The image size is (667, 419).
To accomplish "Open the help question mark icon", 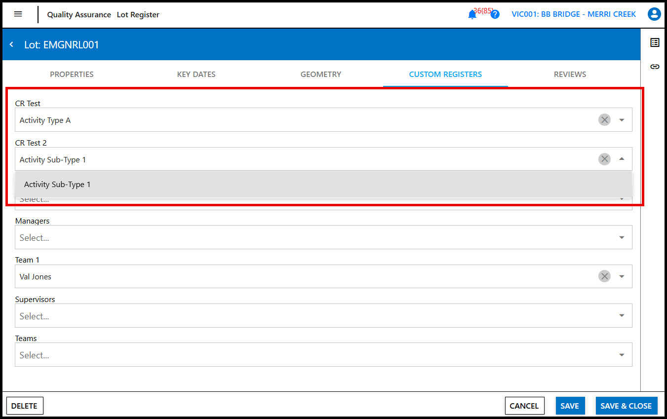I will (x=495, y=14).
